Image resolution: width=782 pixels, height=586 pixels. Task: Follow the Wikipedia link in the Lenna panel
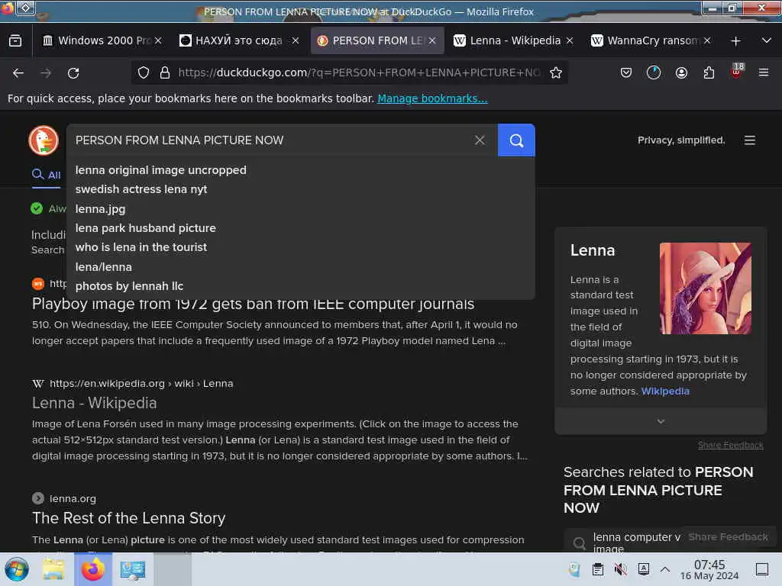tap(665, 391)
